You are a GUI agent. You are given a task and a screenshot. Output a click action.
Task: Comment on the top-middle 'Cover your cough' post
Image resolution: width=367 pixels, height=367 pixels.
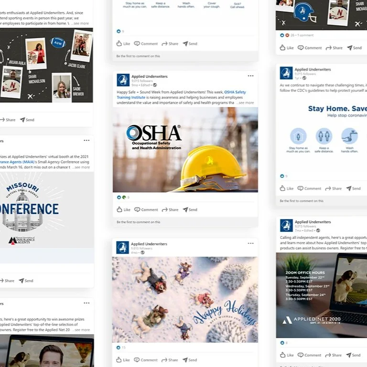tap(146, 43)
